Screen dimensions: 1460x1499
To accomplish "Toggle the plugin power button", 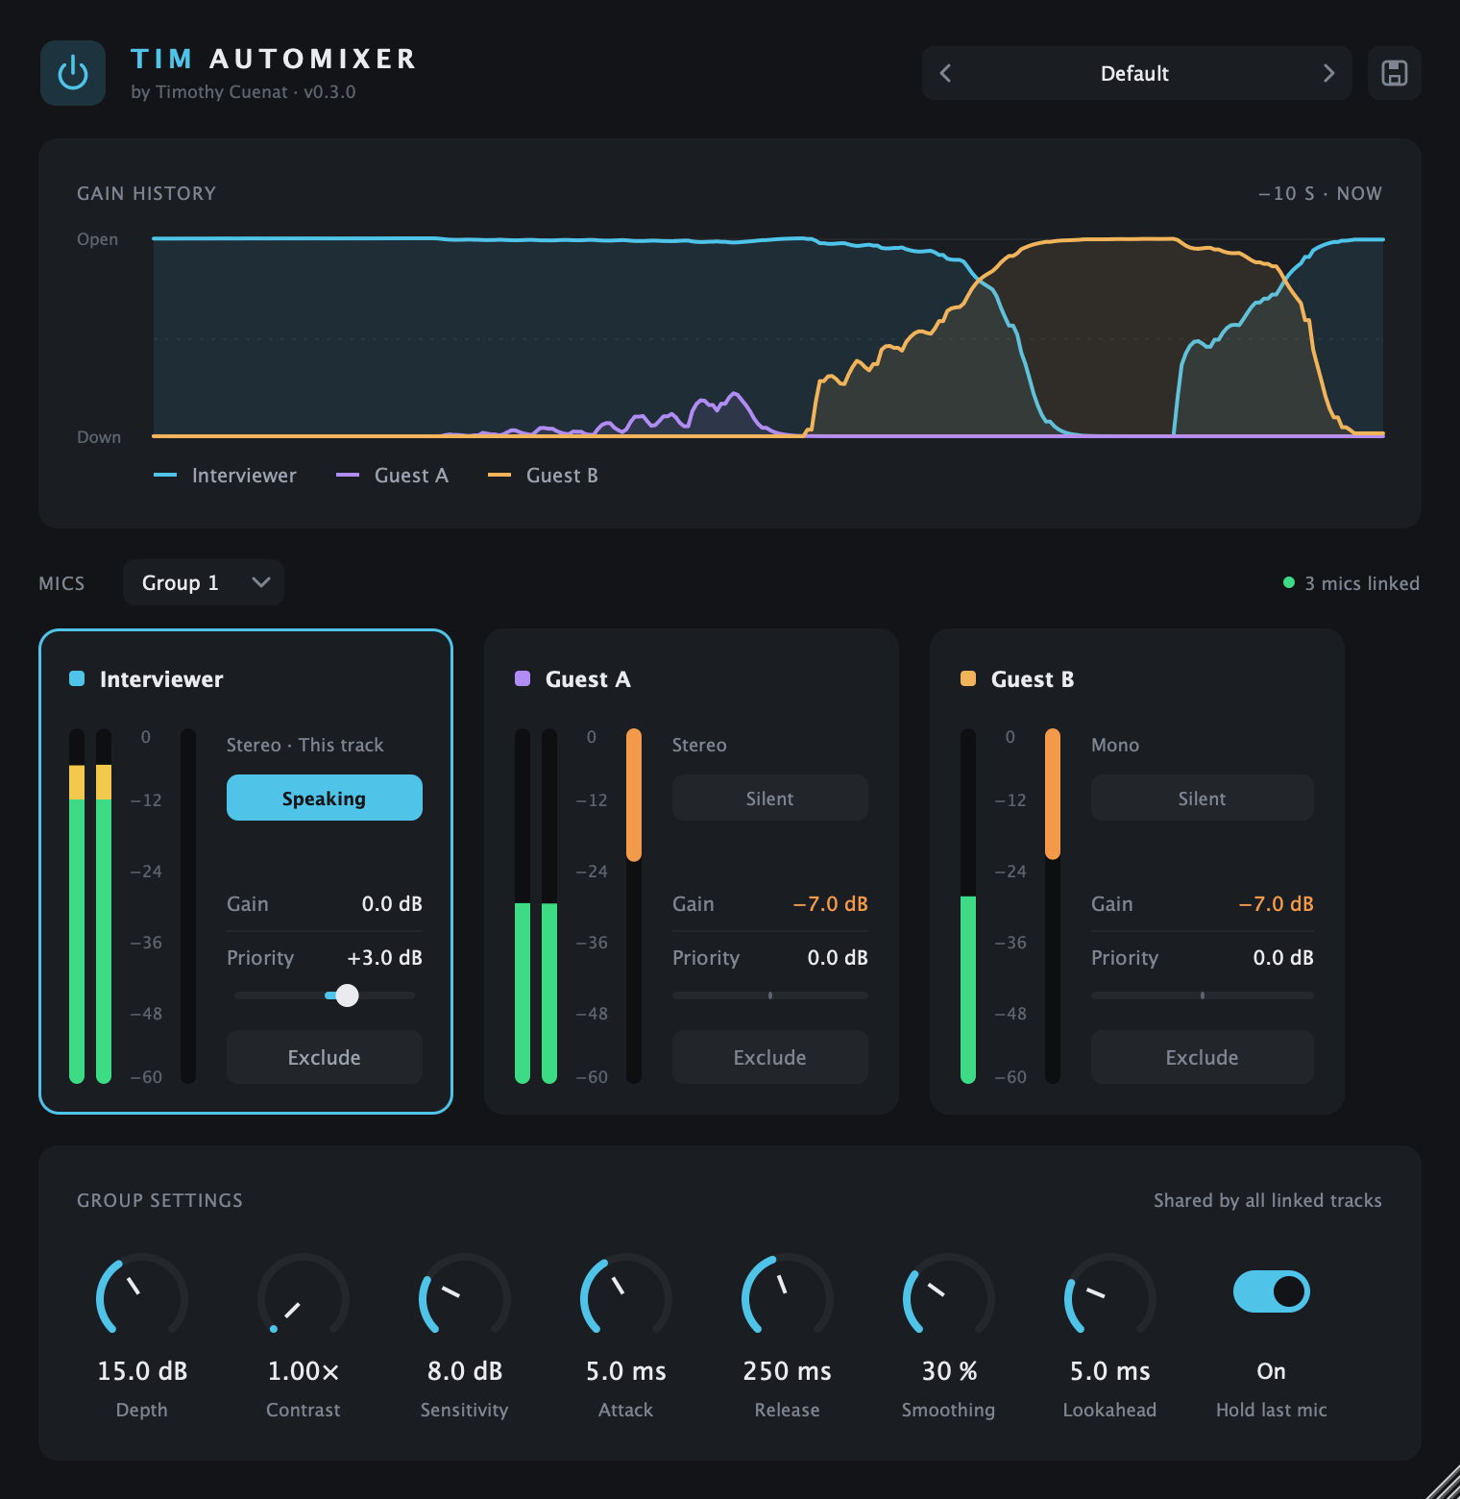I will [x=73, y=73].
